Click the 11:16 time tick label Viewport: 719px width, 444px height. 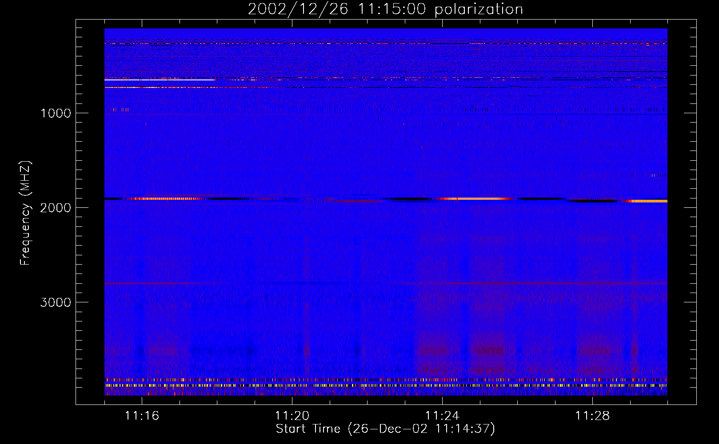pyautogui.click(x=142, y=416)
